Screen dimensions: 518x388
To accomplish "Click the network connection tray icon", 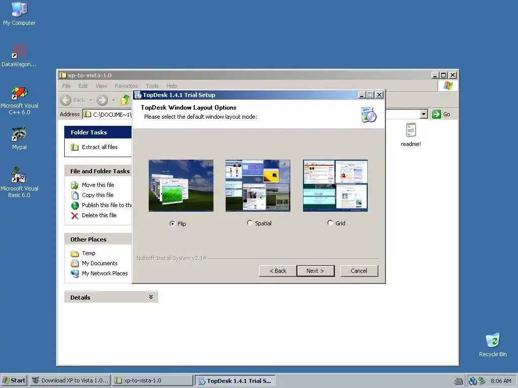I will [x=473, y=381].
